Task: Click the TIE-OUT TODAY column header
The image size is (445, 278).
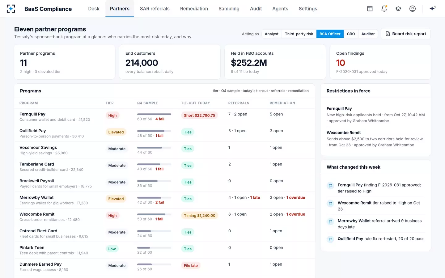Action: [195, 103]
